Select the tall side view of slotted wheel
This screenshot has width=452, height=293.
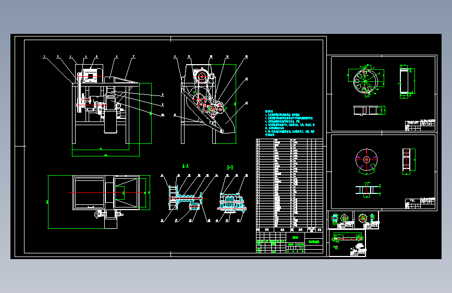(407, 82)
